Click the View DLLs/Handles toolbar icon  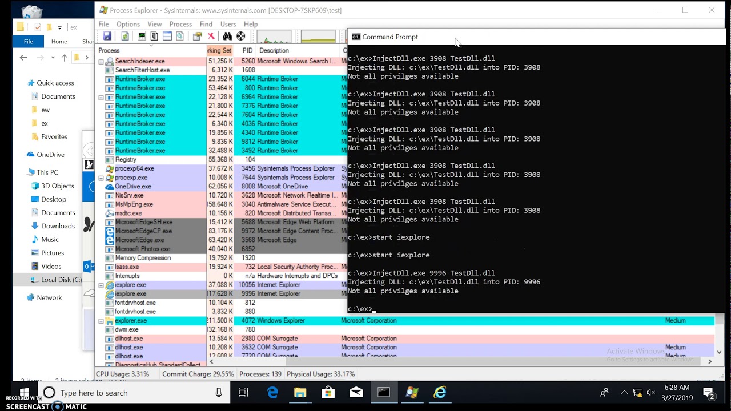point(180,37)
